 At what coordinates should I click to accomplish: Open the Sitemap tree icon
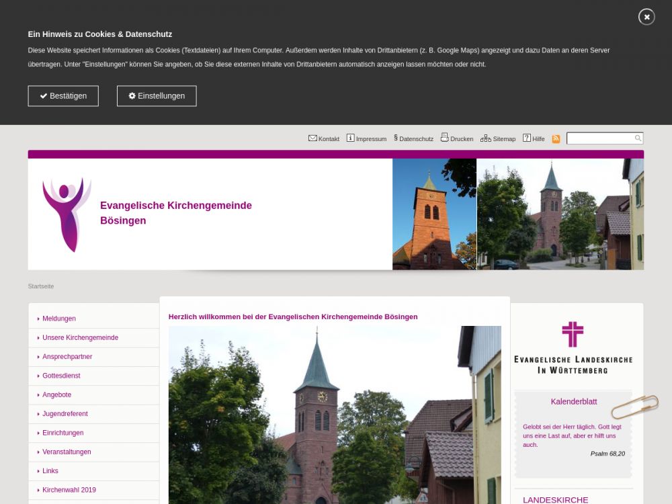pyautogui.click(x=486, y=138)
